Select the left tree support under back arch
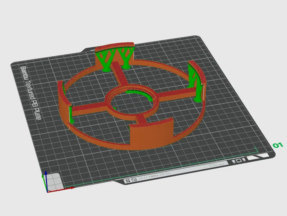287x216 pixels. (104, 60)
